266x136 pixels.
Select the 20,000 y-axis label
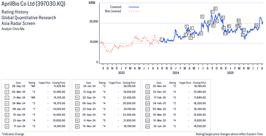coord(94,21)
